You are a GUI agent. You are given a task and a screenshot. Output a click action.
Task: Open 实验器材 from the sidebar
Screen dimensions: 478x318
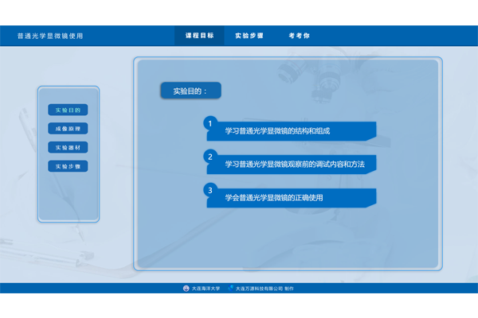coord(68,148)
